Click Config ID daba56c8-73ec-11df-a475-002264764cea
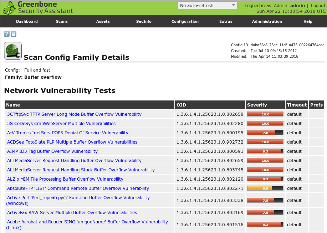Image resolution: width=327 pixels, height=233 pixels. tap(287, 45)
